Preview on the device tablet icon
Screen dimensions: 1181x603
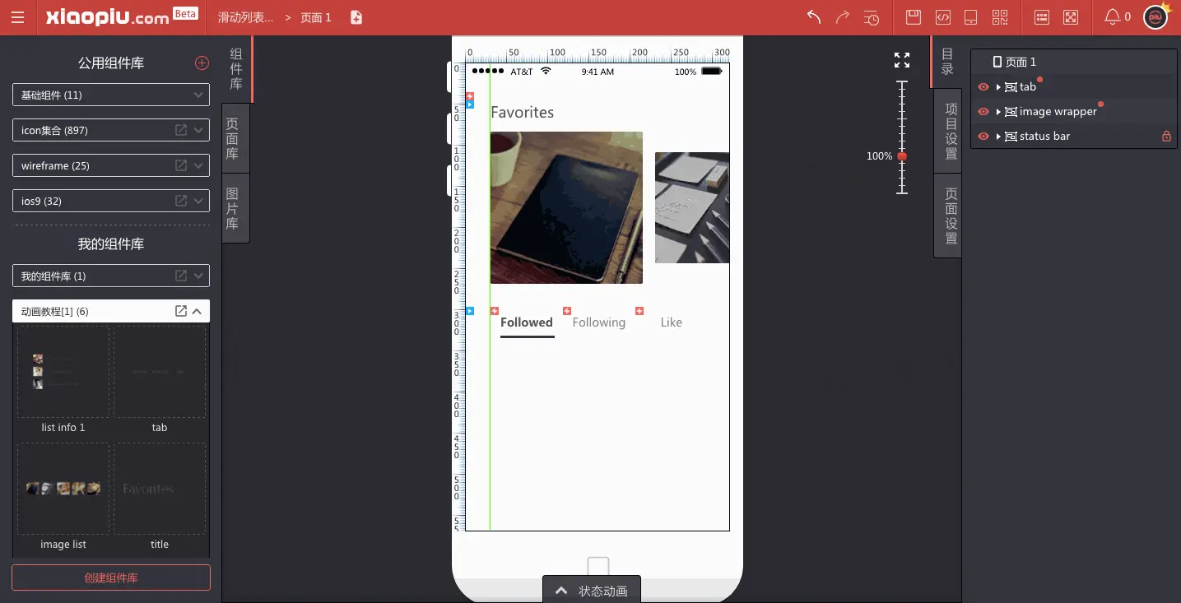coord(970,17)
